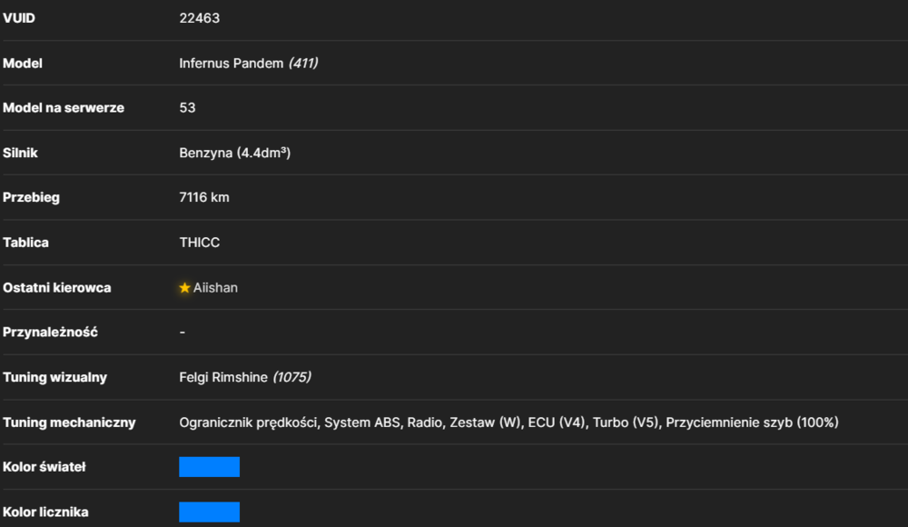
Task: Click the 7116 km mileage value
Action: 203,198
